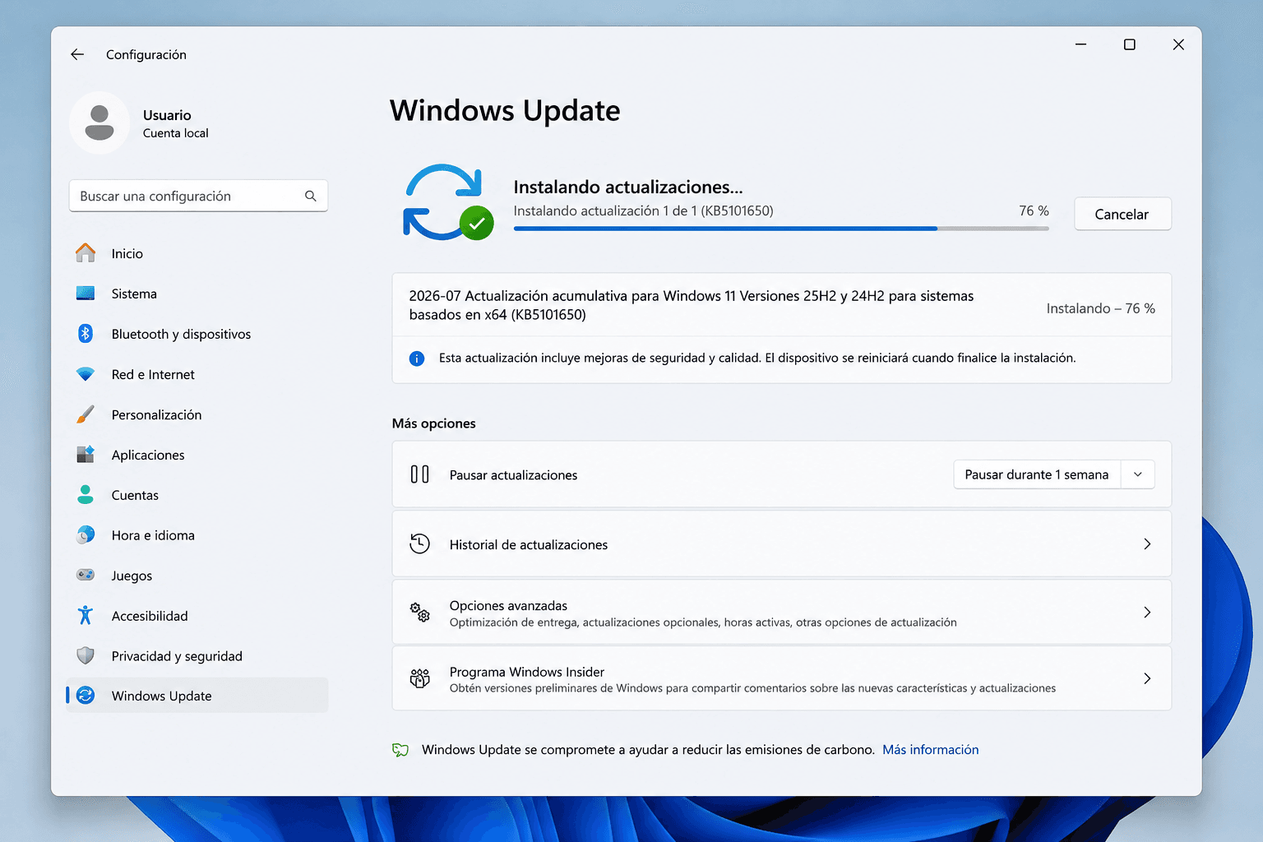Click the pause icon beside Pausar actualizaciones
Screen dimensions: 1263x842
[x=419, y=474]
